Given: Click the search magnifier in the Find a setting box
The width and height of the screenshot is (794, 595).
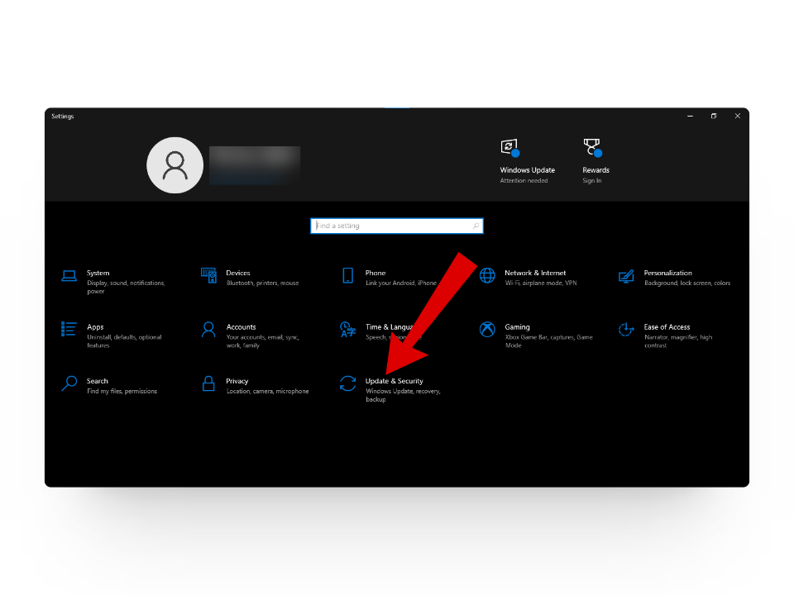Looking at the screenshot, I should (476, 226).
